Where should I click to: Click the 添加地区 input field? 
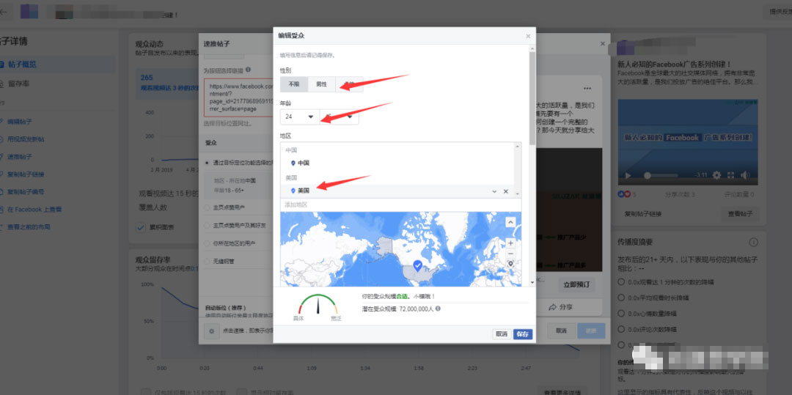[x=396, y=204]
